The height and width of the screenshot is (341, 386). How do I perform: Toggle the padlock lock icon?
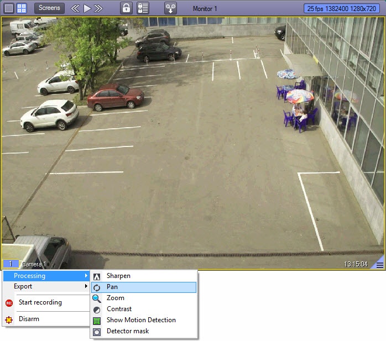127,8
